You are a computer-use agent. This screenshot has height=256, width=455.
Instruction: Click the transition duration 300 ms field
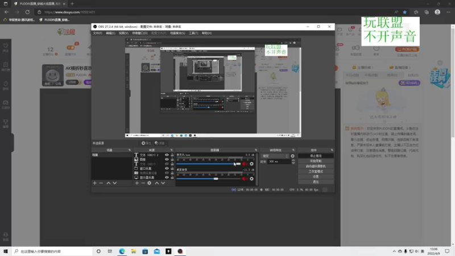[x=279, y=162]
